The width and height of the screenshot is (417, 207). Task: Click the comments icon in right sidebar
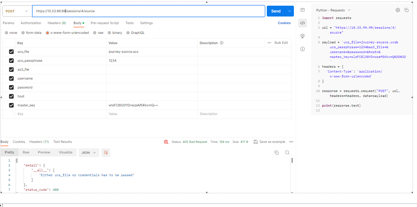(303, 10)
